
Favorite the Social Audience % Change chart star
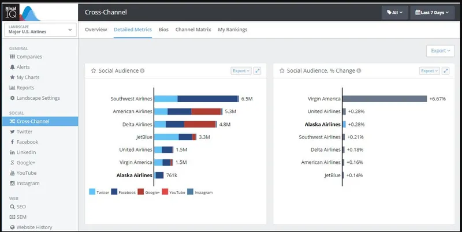282,70
